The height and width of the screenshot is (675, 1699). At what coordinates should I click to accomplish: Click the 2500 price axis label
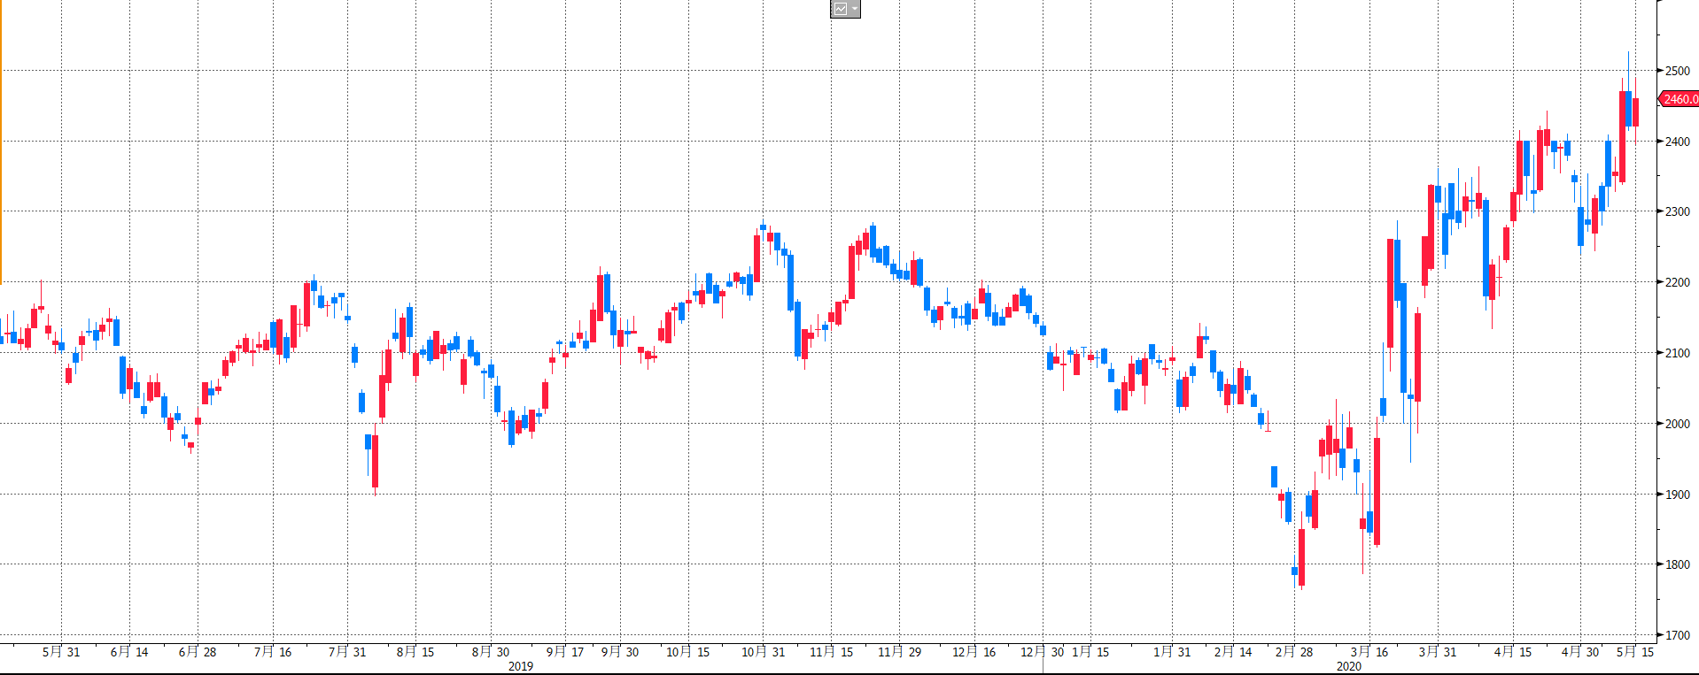tap(1677, 71)
